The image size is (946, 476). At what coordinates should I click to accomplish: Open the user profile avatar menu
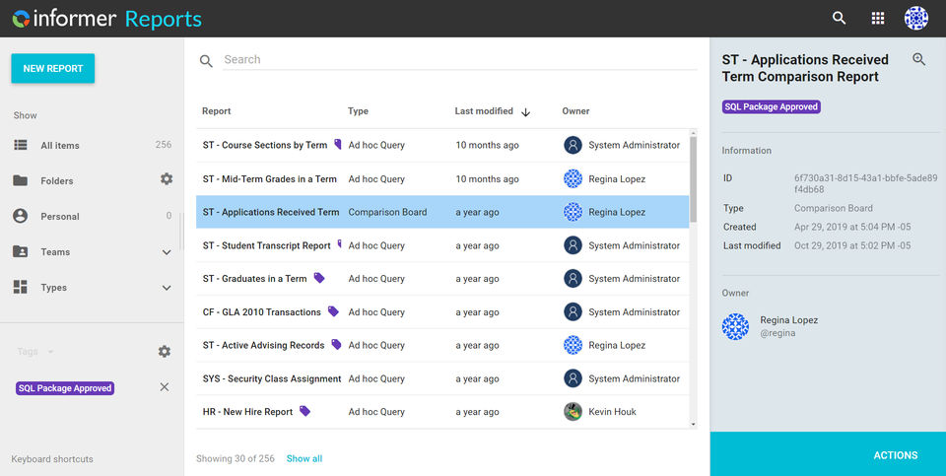(x=916, y=18)
